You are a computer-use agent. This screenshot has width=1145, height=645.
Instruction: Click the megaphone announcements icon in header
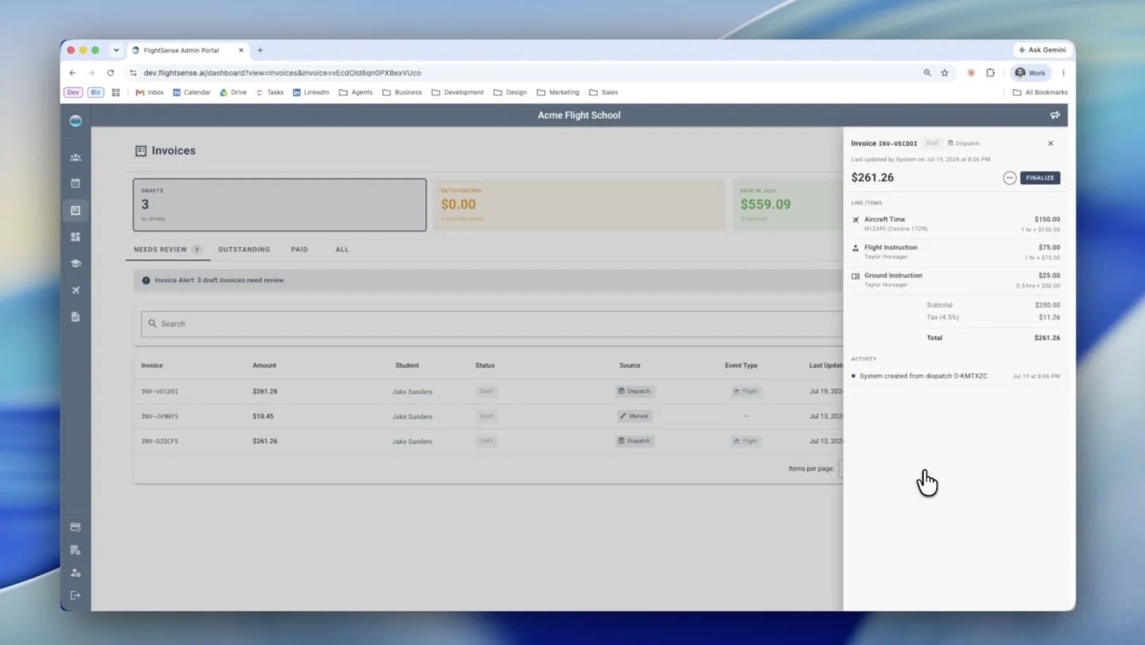(1055, 115)
